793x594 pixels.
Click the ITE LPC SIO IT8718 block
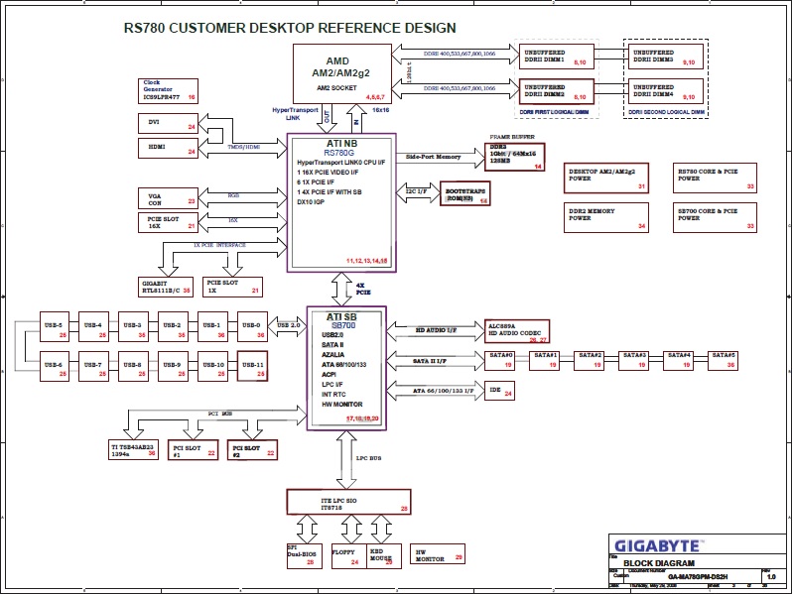pyautogui.click(x=349, y=502)
